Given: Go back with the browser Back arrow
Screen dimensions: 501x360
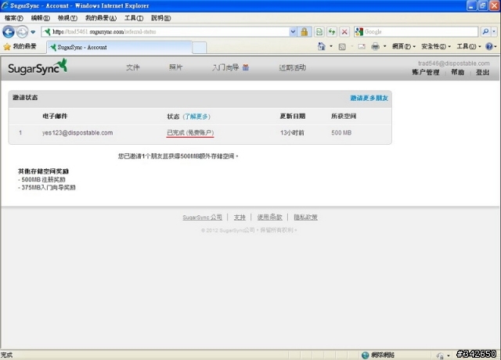Looking at the screenshot, I should click(9, 31).
